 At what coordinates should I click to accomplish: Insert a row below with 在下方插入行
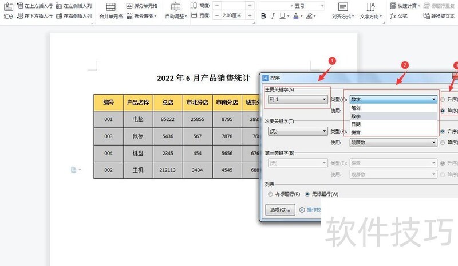coord(35,16)
